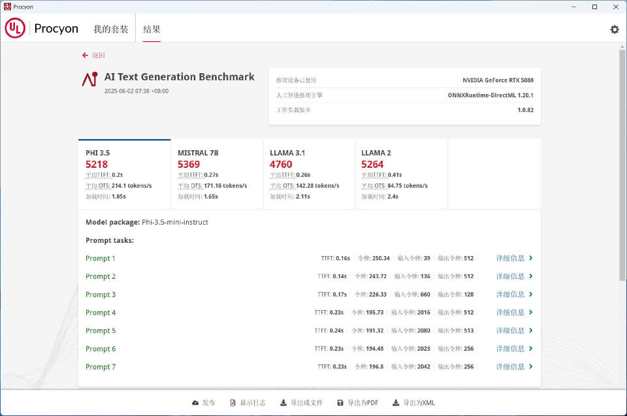Expand Prompt 3 details chevron
The image size is (627, 416).
530,294
